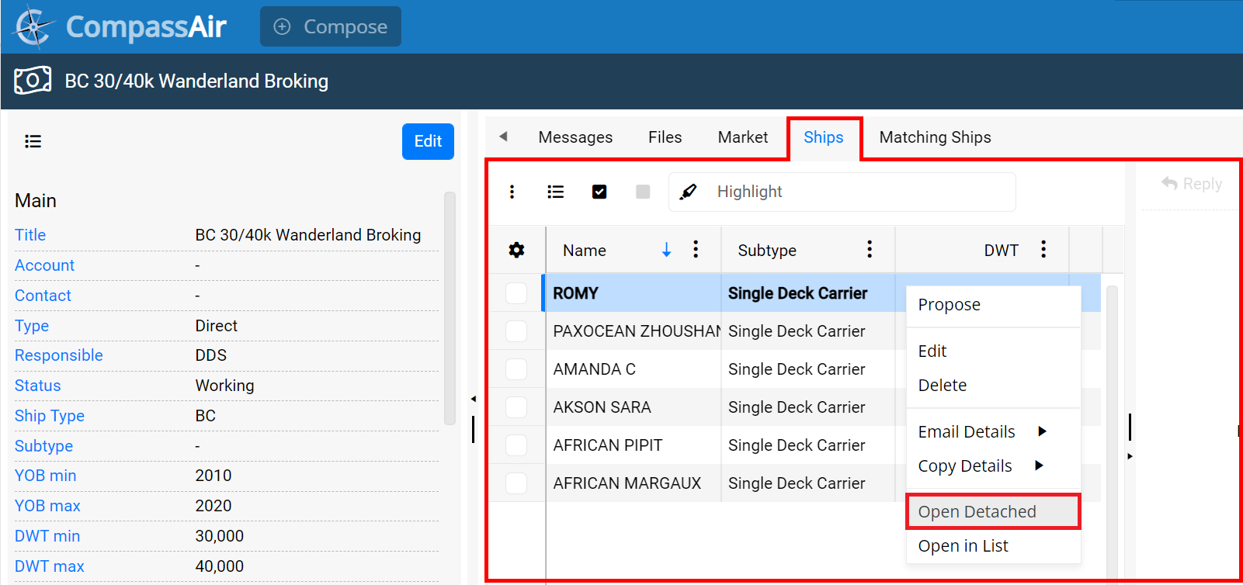The width and height of the screenshot is (1243, 585).
Task: Tick the checkbox for AKSON SARA
Action: [516, 407]
